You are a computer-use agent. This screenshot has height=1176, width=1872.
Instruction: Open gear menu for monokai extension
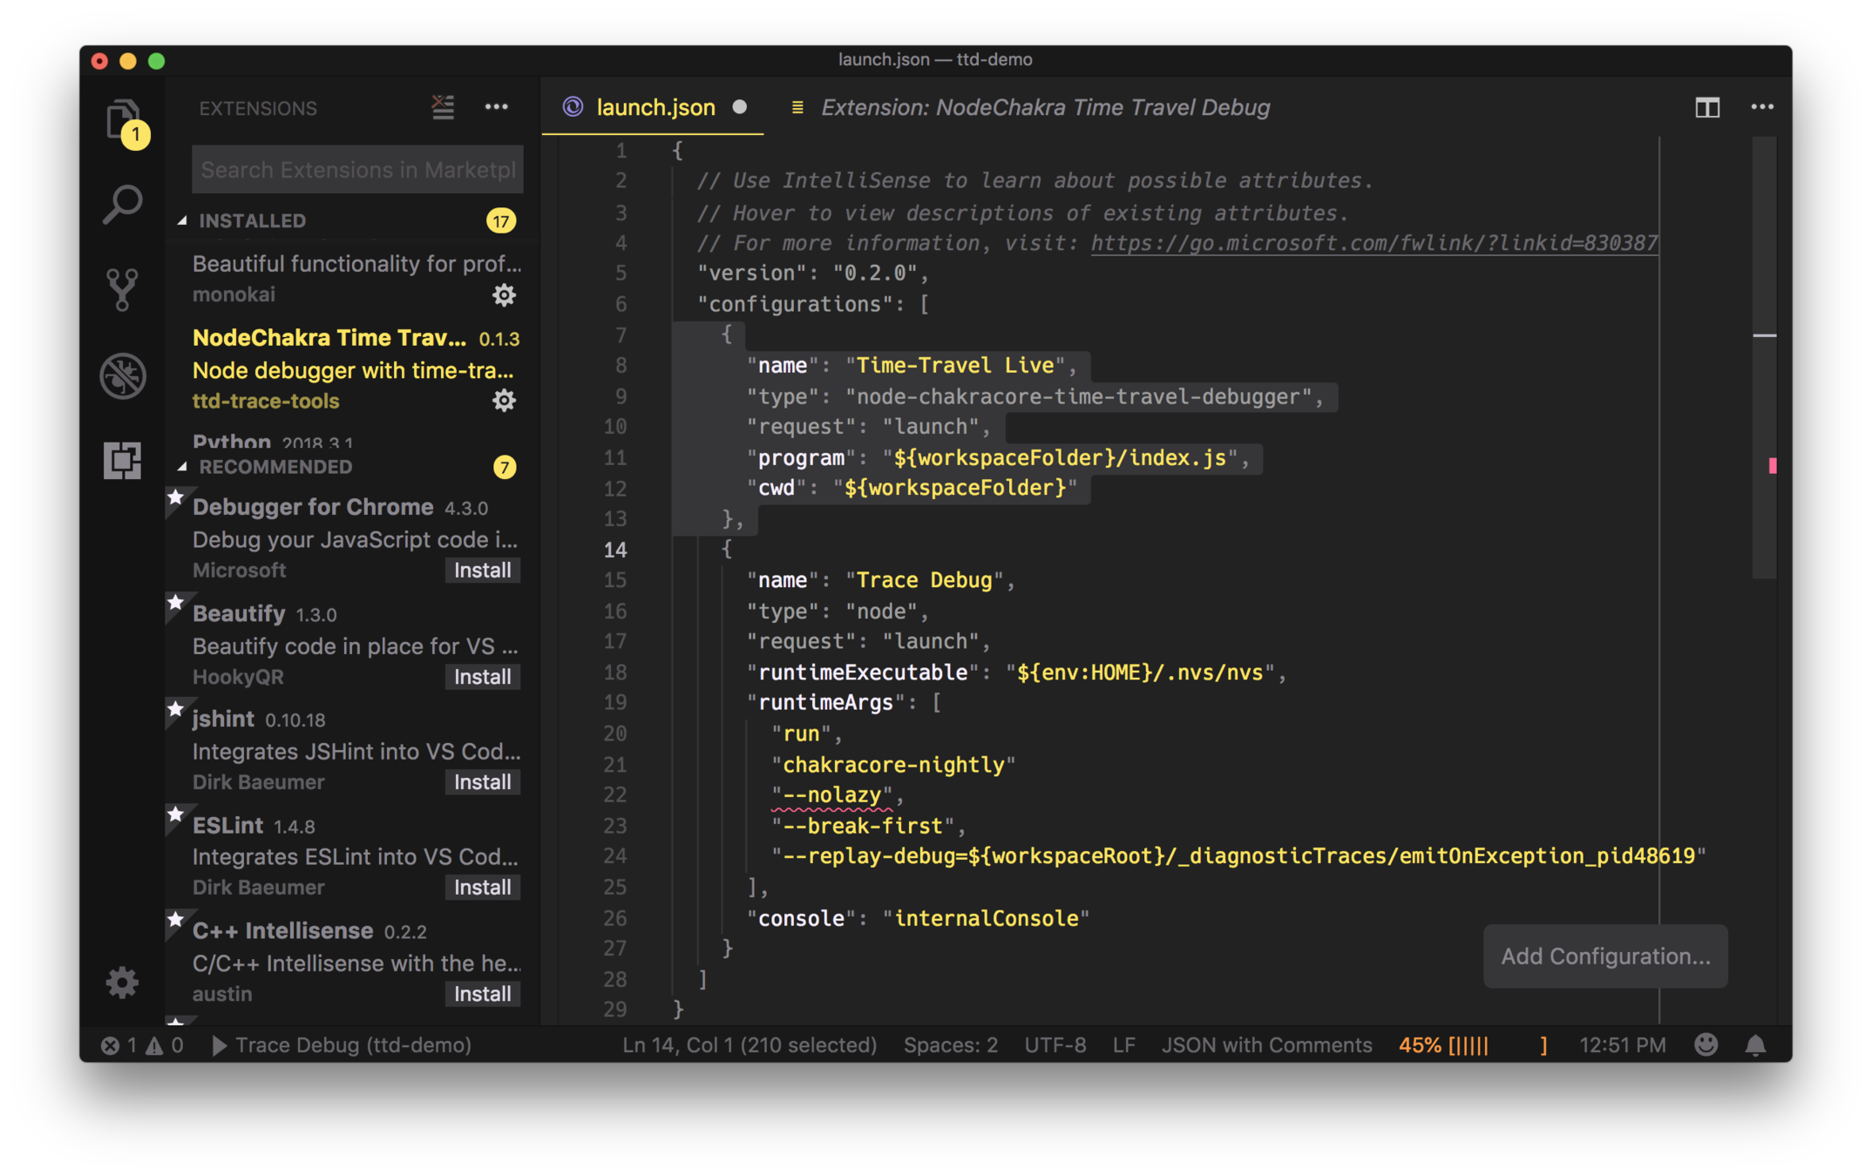tap(504, 295)
